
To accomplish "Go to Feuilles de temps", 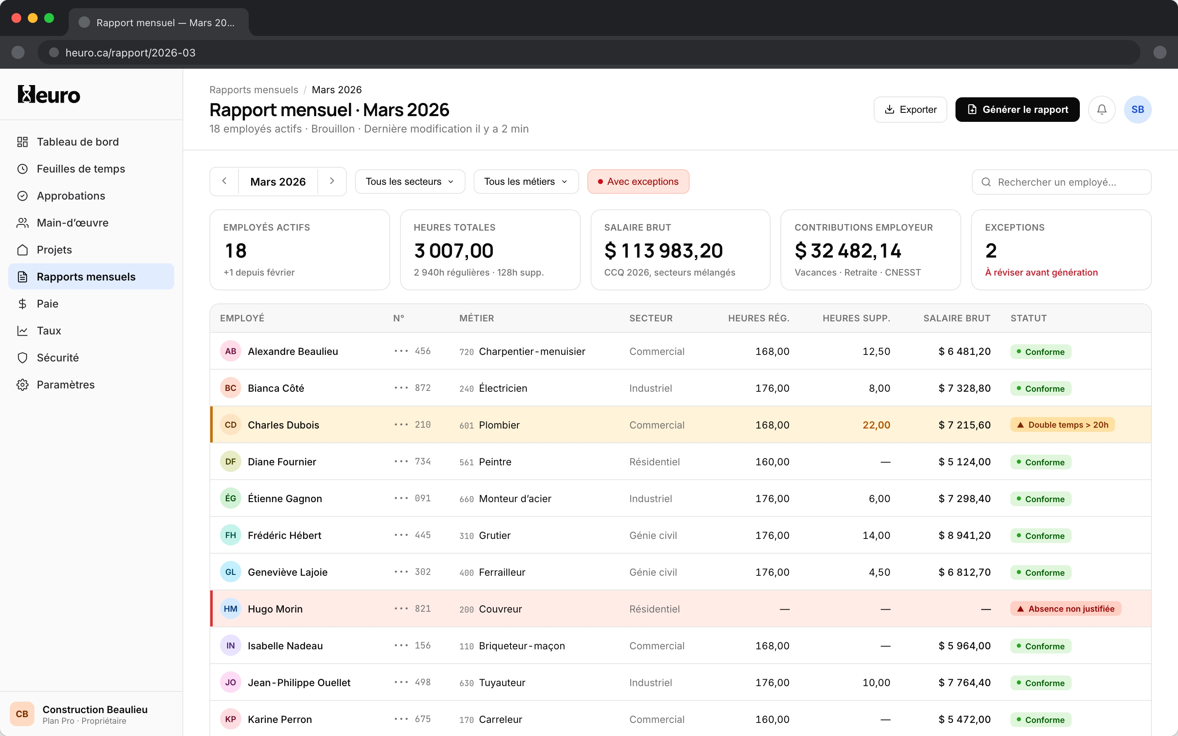I will 81,169.
